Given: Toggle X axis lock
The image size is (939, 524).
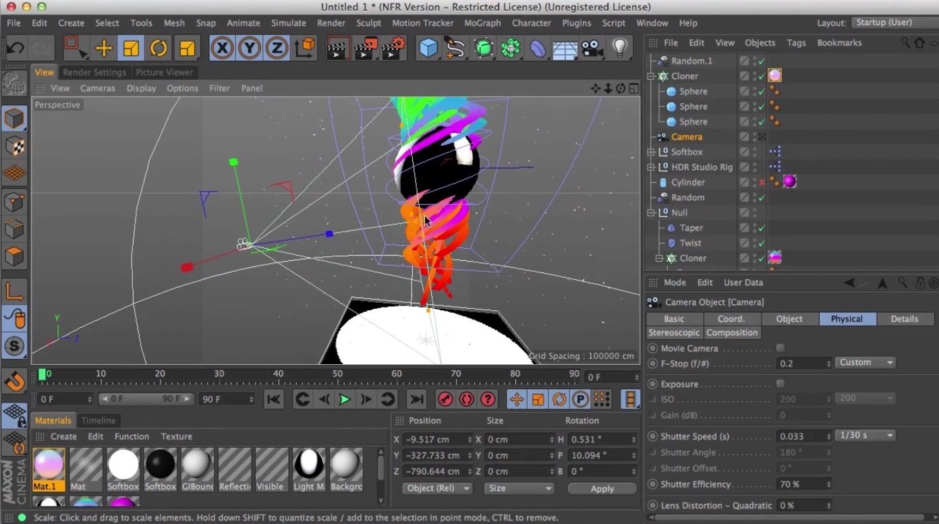Looking at the screenshot, I should point(222,49).
